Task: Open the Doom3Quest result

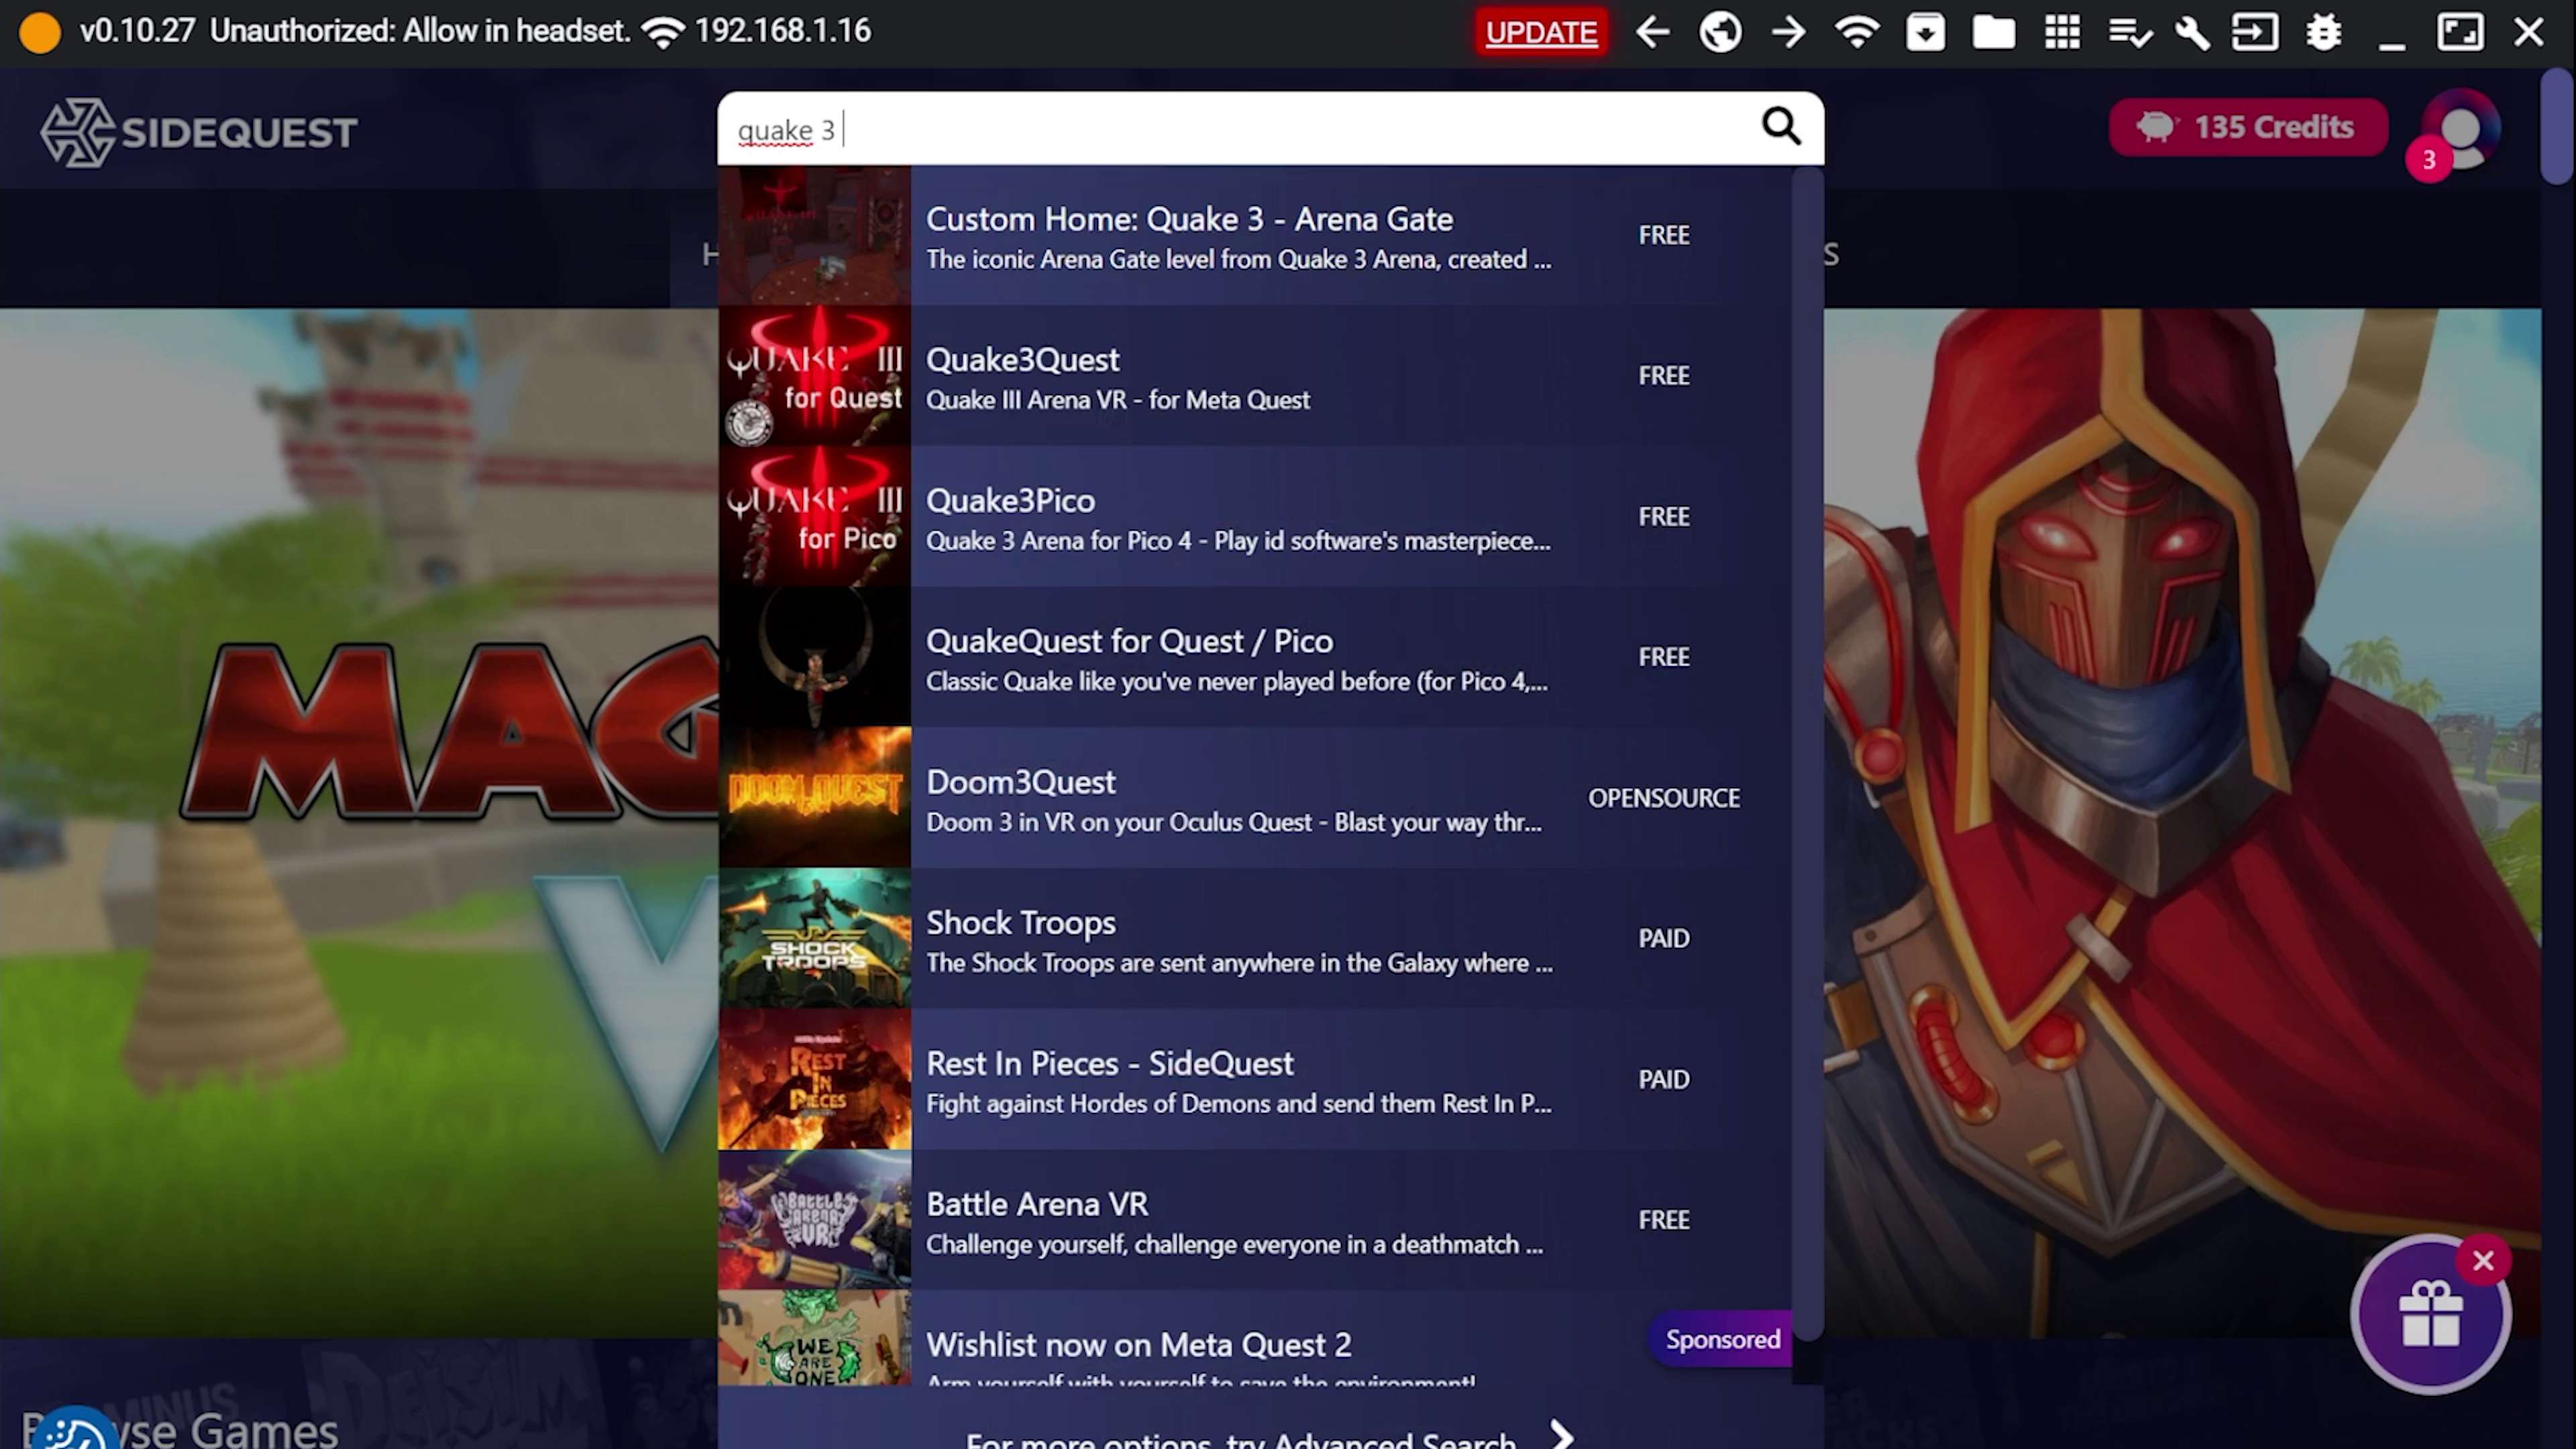Action: point(1254,798)
